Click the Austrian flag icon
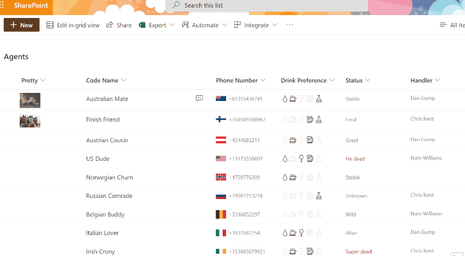Screen dimensions: 465x256 (221, 140)
